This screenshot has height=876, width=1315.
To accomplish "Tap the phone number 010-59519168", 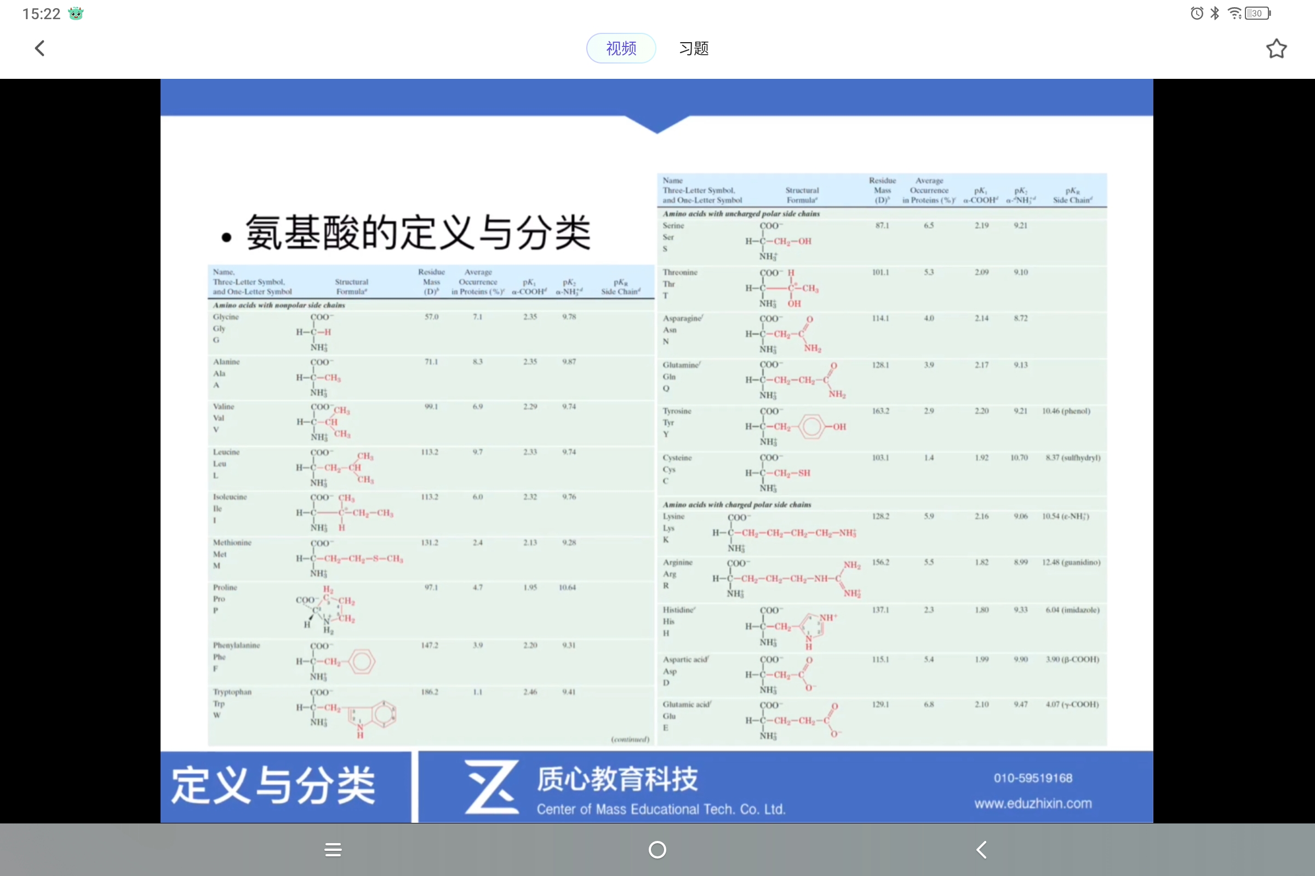I will click(1033, 777).
